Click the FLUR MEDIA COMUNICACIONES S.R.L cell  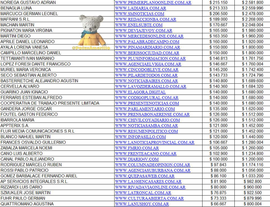click(x=57, y=131)
